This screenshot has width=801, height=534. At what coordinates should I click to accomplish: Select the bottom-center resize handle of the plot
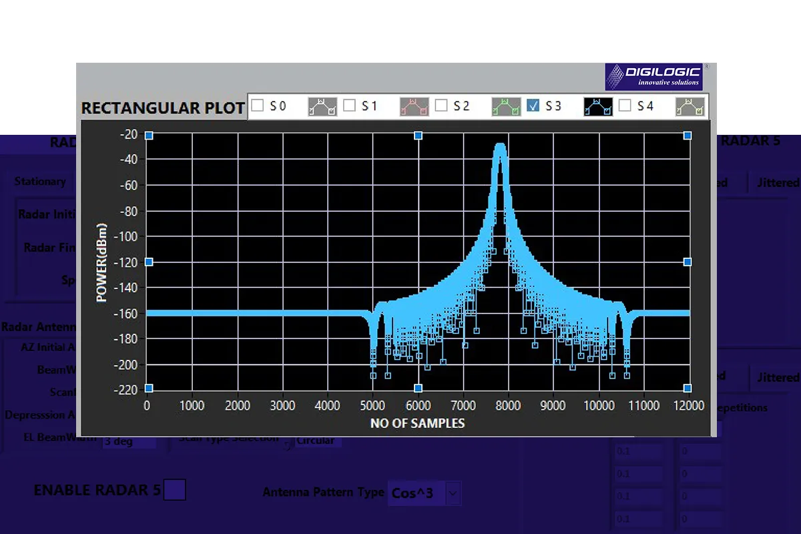(x=418, y=388)
